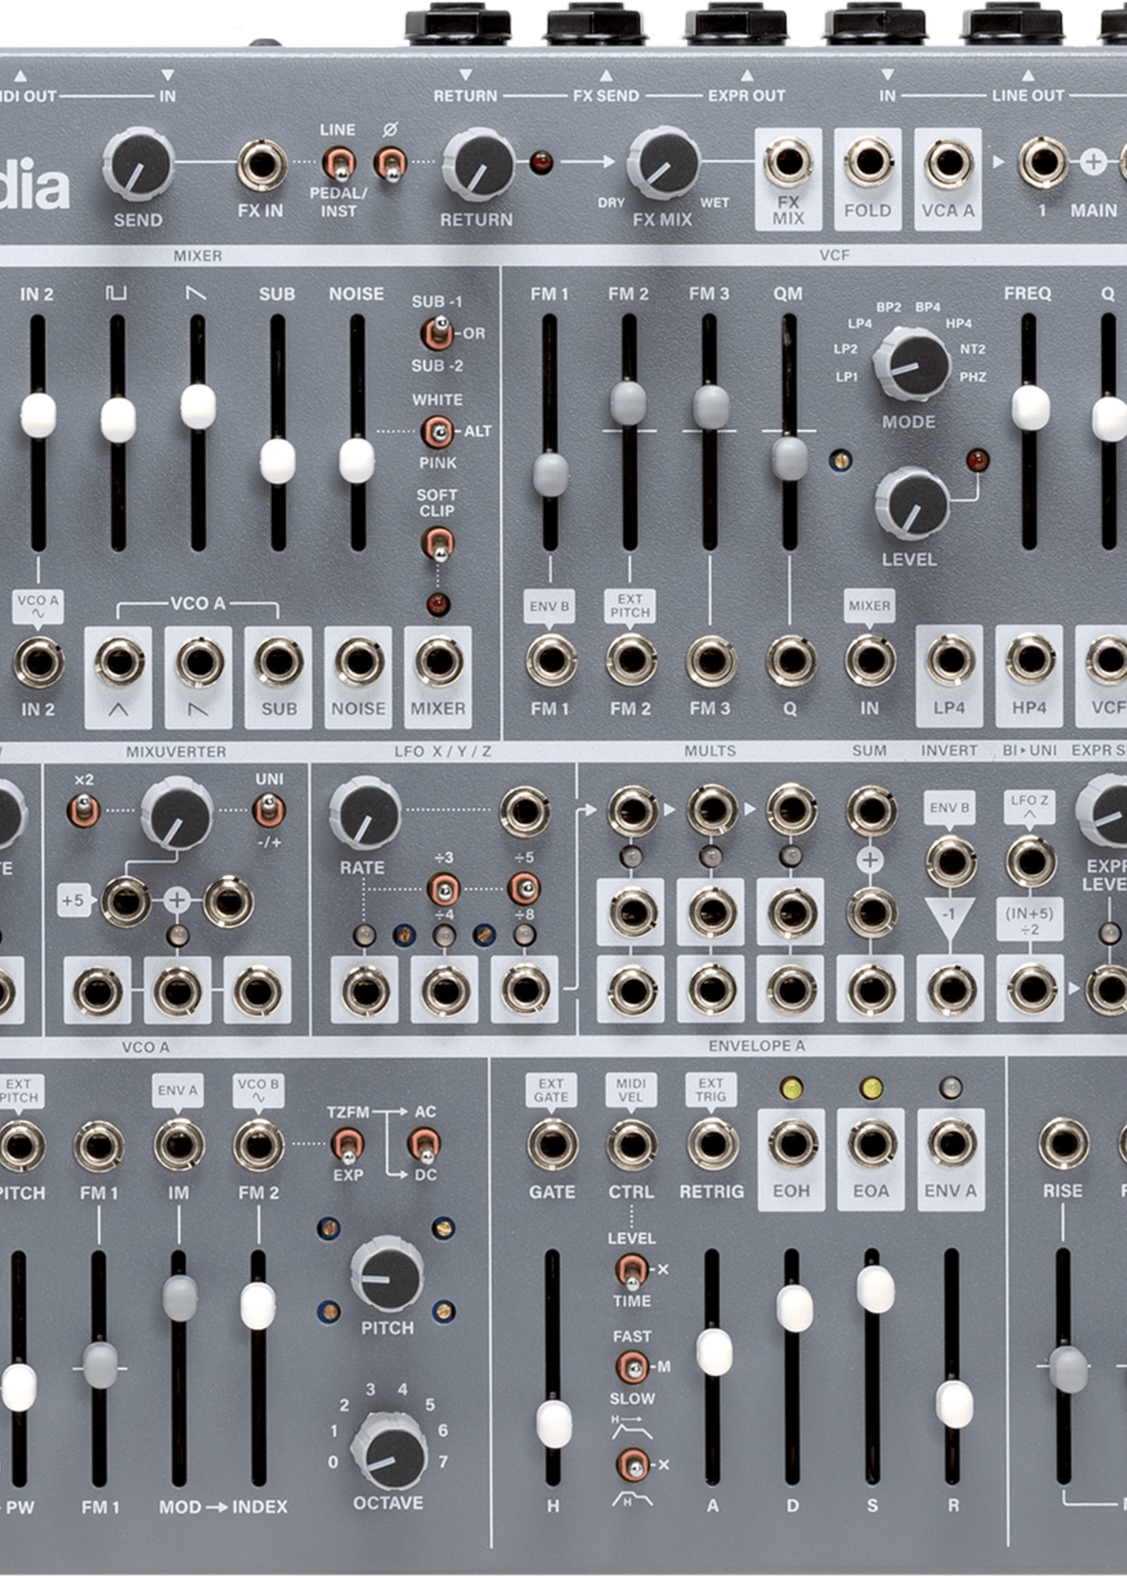
Task: Click the Mixuverter attenuverter knob
Action: pos(177,813)
